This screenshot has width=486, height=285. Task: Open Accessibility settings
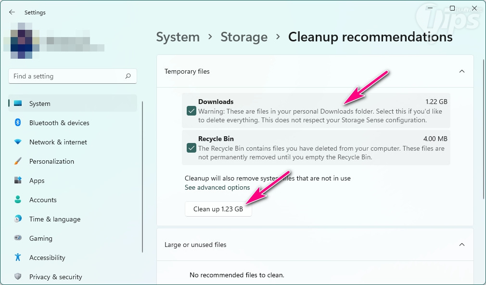click(x=73, y=257)
